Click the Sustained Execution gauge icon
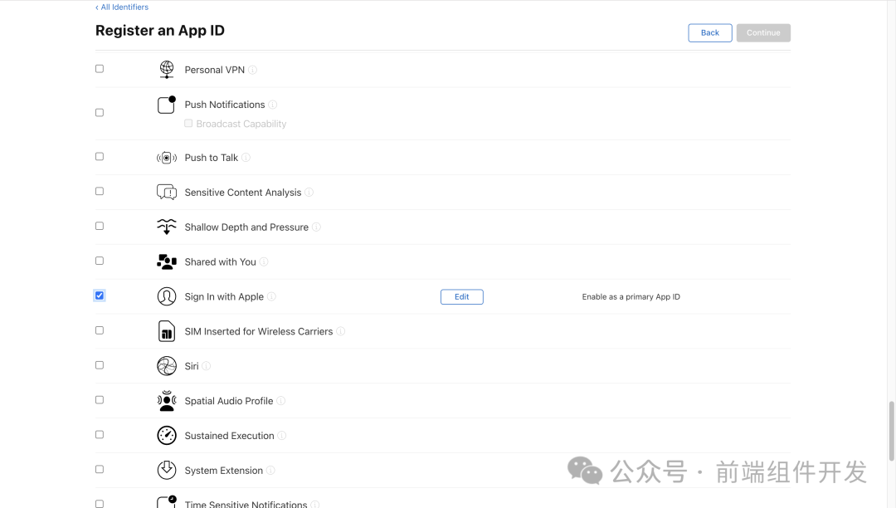The width and height of the screenshot is (896, 508). pos(166,436)
